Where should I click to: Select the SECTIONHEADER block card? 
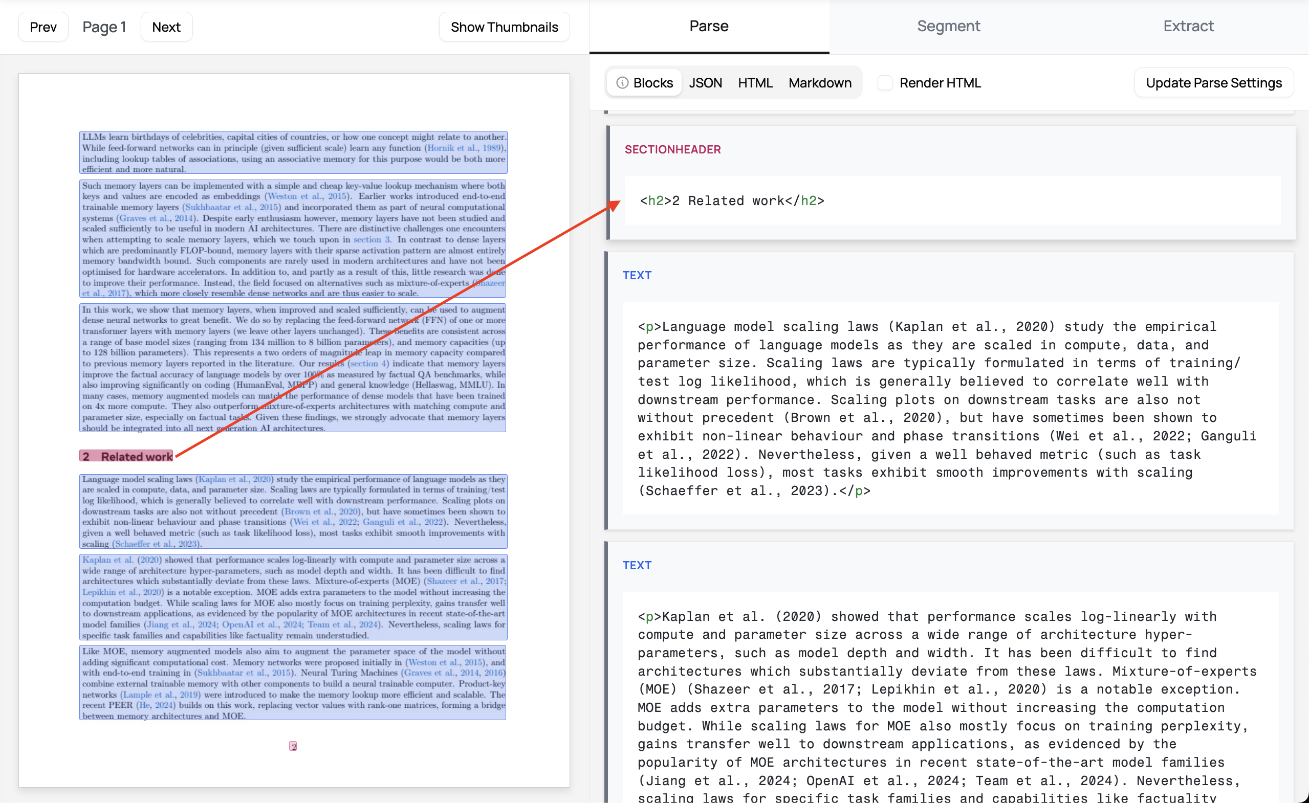[x=951, y=183]
